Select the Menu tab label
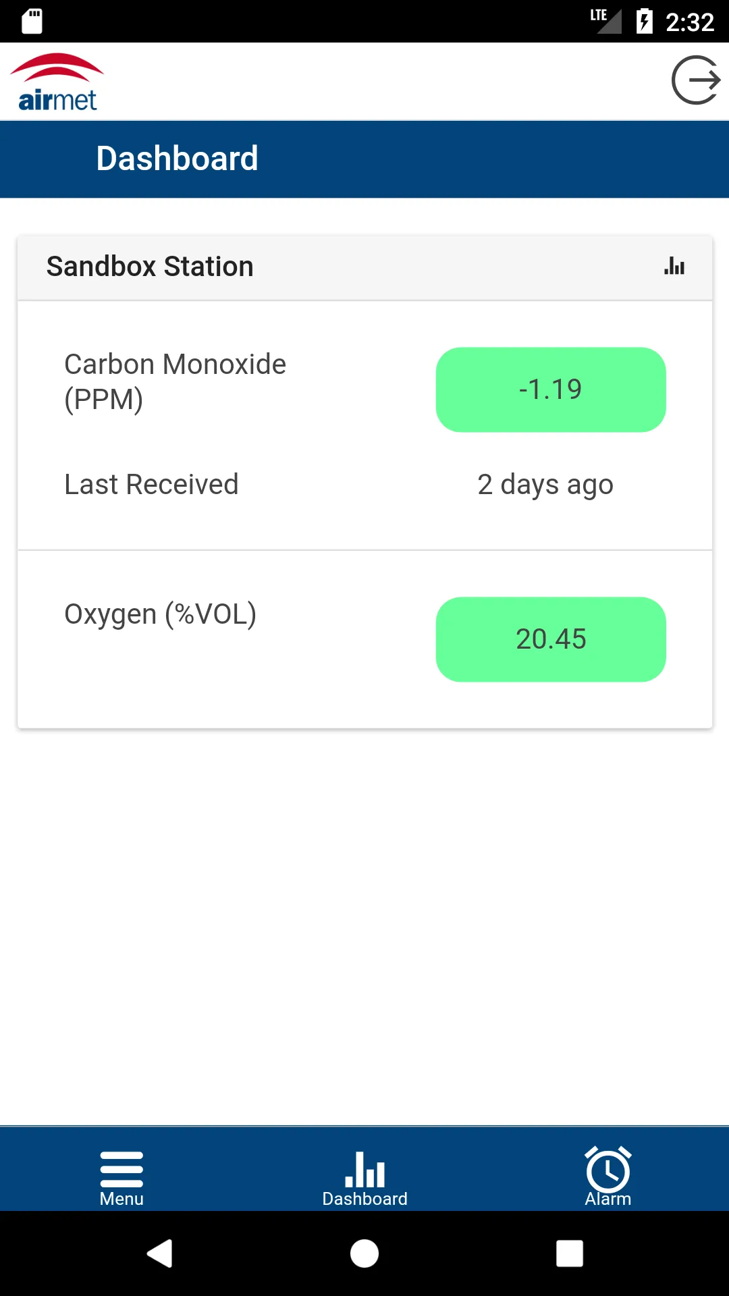Viewport: 729px width, 1296px height. pyautogui.click(x=122, y=1199)
